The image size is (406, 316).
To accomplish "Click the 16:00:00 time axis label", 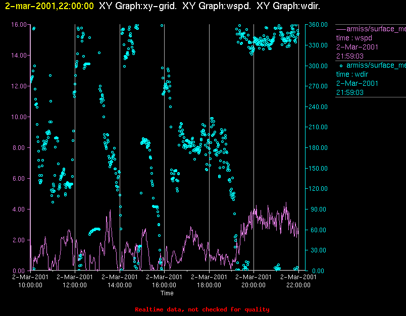I will pos(164,285).
